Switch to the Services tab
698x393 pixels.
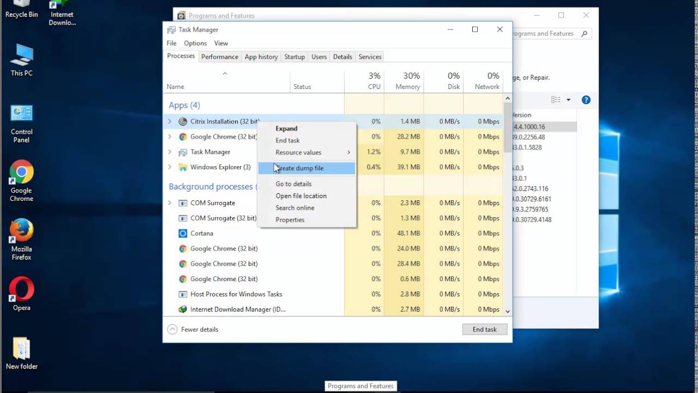(370, 57)
